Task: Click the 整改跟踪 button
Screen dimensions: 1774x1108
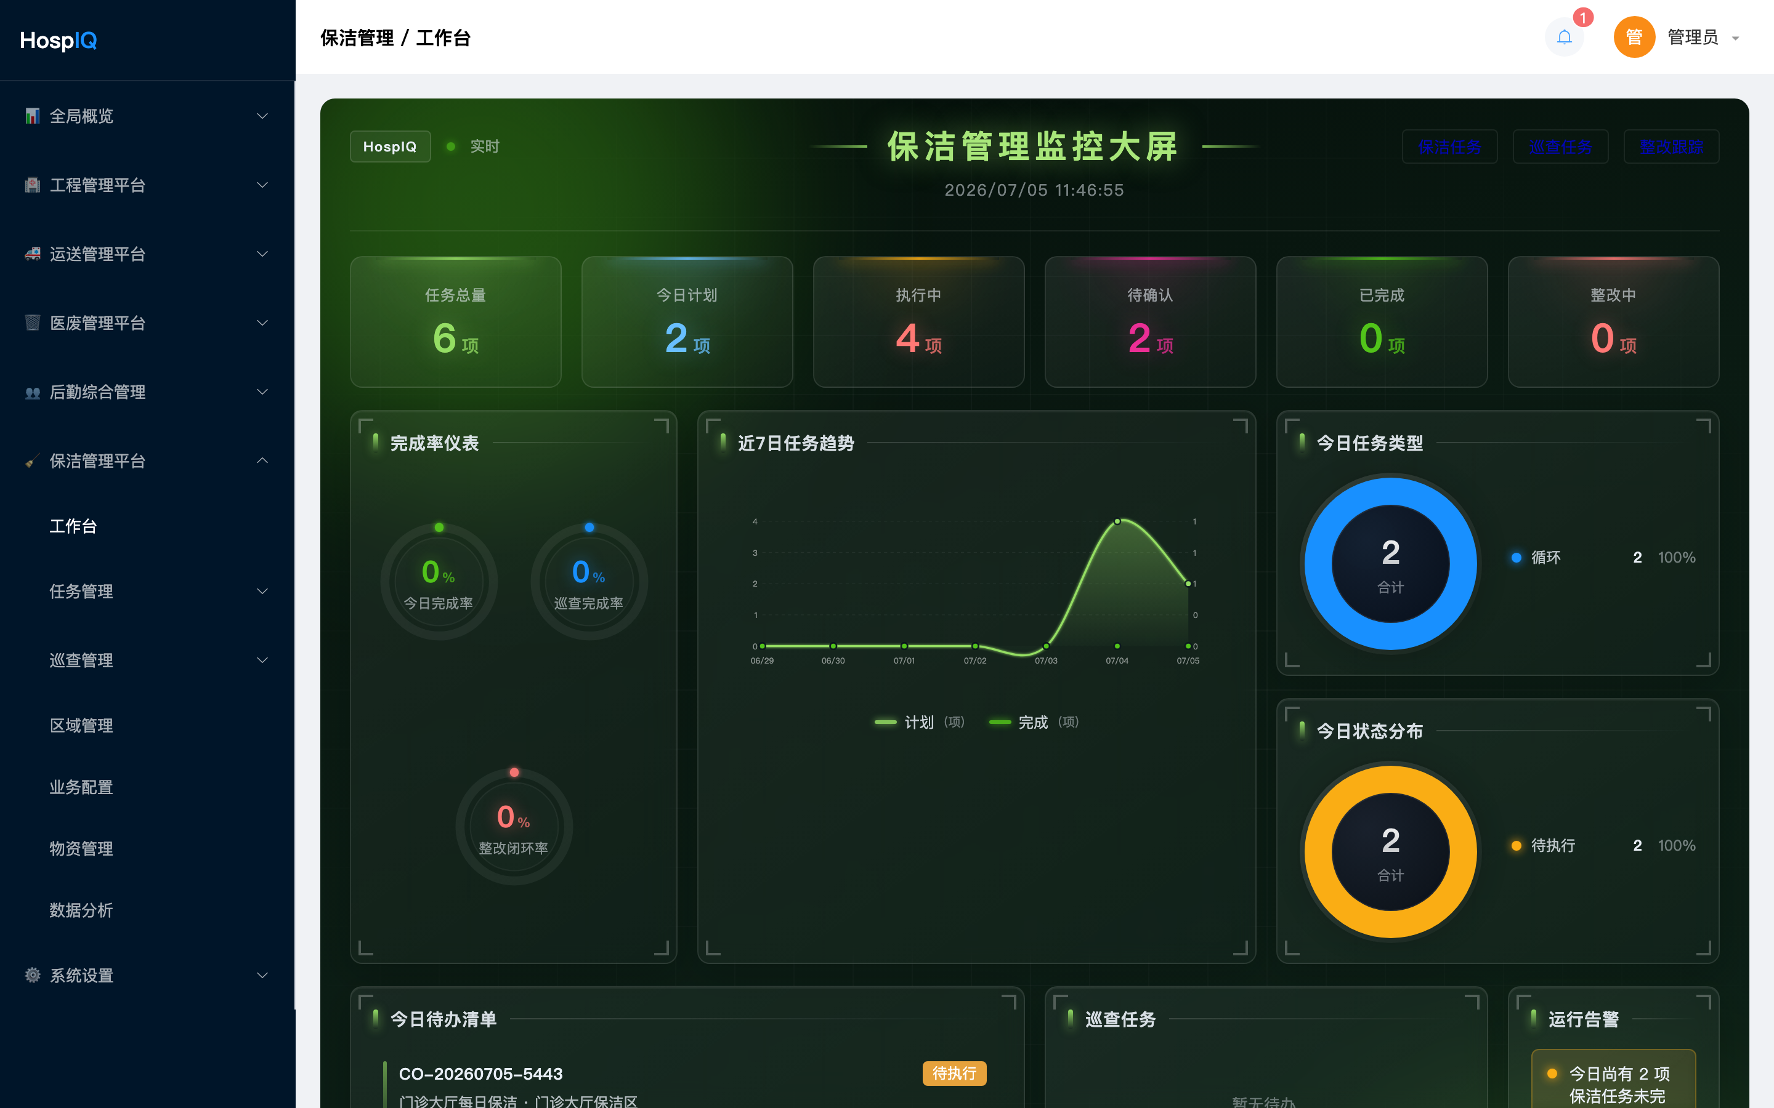Action: click(1671, 147)
